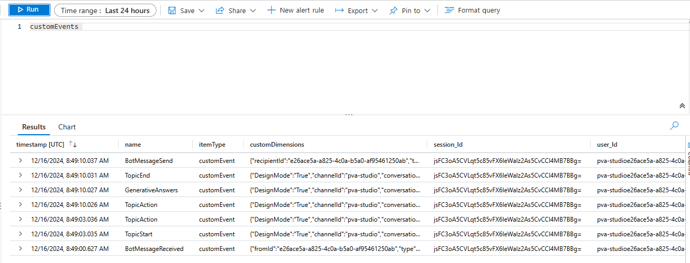
Task: Click the customDimensions column header
Action: tap(277, 145)
